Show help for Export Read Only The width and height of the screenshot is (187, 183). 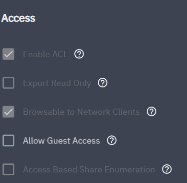(x=103, y=83)
